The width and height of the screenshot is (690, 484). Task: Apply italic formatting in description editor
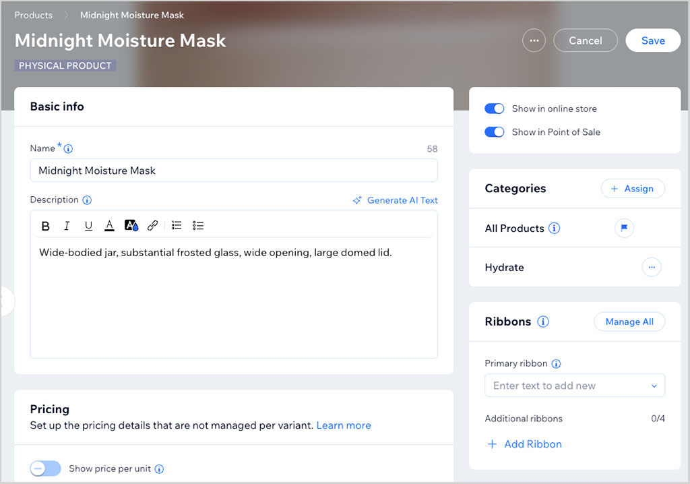tap(67, 226)
